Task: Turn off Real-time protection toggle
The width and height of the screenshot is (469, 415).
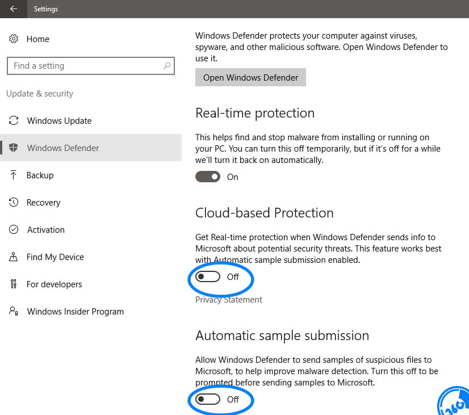Action: (x=208, y=177)
